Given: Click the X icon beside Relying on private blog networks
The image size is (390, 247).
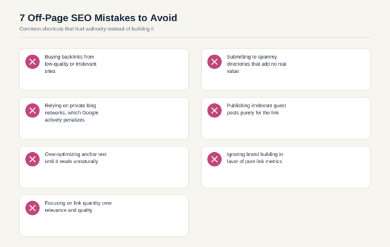Looking at the screenshot, I should click(32, 110).
